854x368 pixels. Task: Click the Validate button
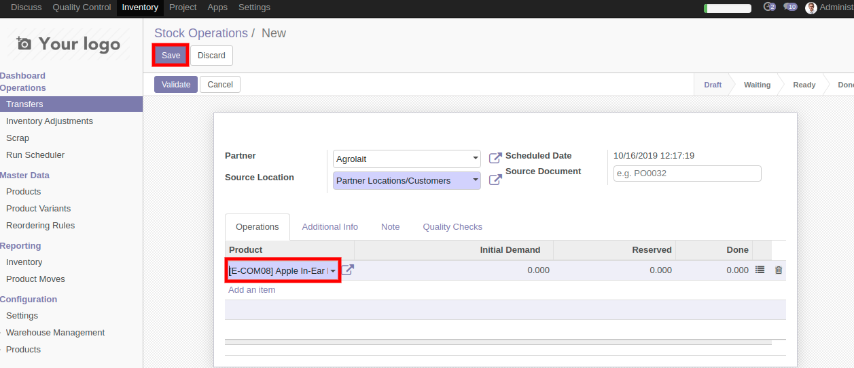[x=176, y=85]
